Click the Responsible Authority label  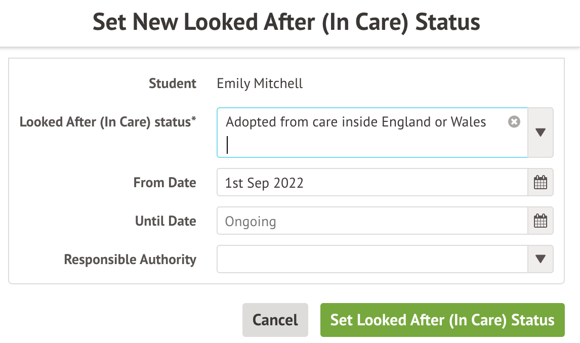[x=130, y=260]
